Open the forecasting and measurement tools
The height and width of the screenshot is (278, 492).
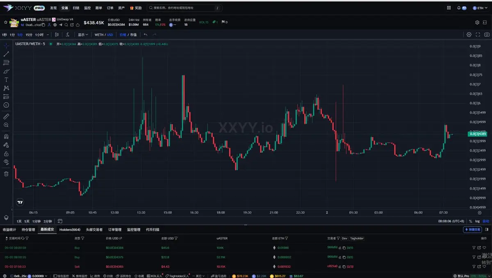point(6,97)
